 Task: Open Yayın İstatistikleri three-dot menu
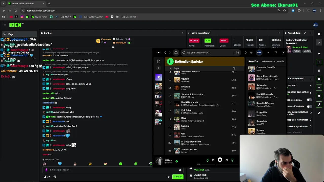tap(279, 33)
